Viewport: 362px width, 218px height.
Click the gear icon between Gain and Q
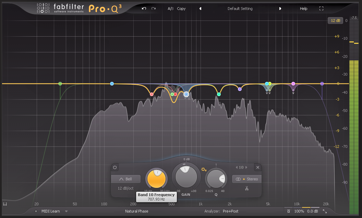pyautogui.click(x=204, y=169)
